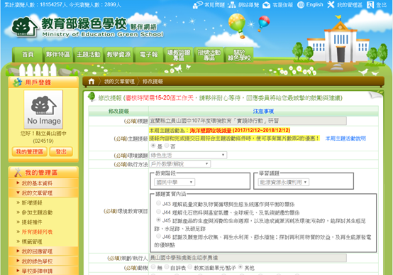Screen dimensions: 393x275
Task: Open the 環教認證專區 nav tab
Action: click(179, 55)
